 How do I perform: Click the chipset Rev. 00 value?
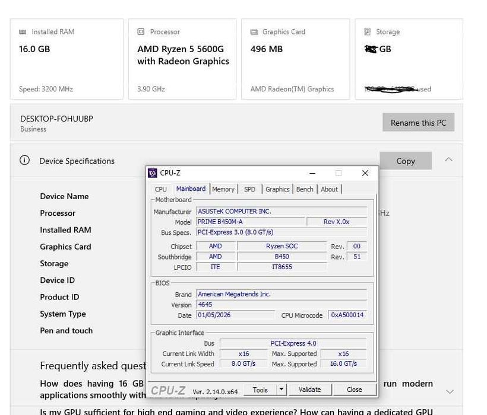(x=357, y=246)
